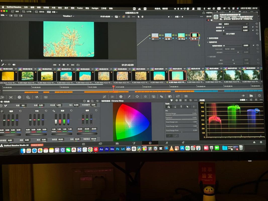Go to the Deliver page rocket icon
Screen dimensions: 268x201
point(183,143)
